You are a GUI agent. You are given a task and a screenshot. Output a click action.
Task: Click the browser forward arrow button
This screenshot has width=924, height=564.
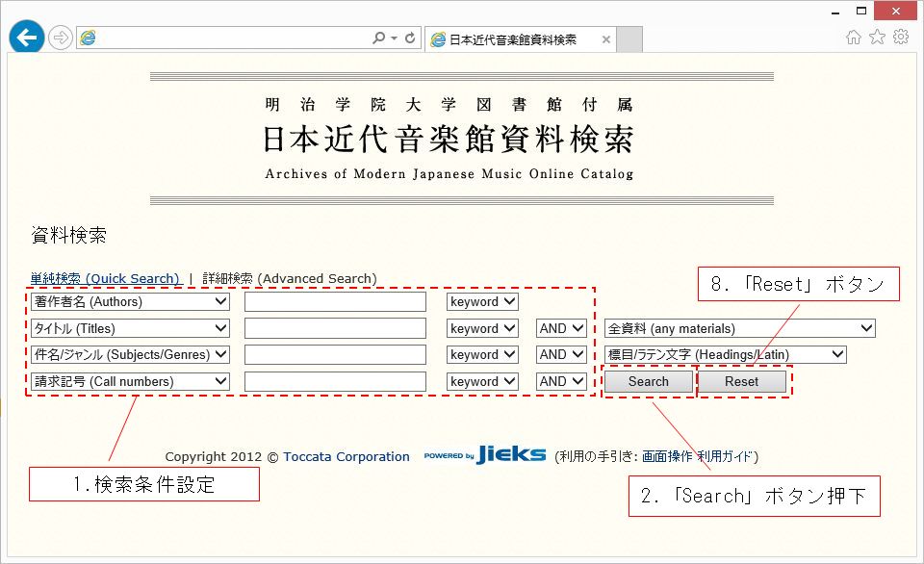click(x=60, y=38)
